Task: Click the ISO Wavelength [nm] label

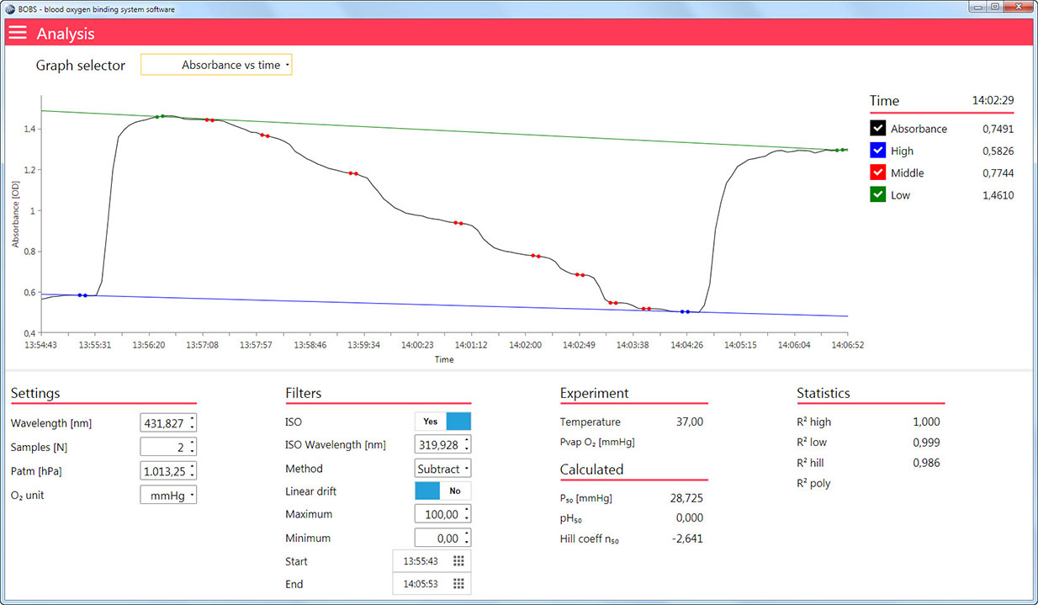Action: pyautogui.click(x=336, y=445)
